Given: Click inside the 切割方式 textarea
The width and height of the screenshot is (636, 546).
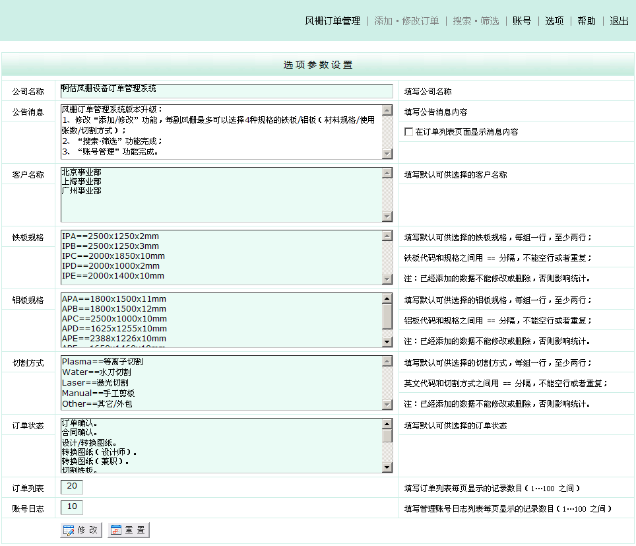Looking at the screenshot, I should pyautogui.click(x=221, y=383).
